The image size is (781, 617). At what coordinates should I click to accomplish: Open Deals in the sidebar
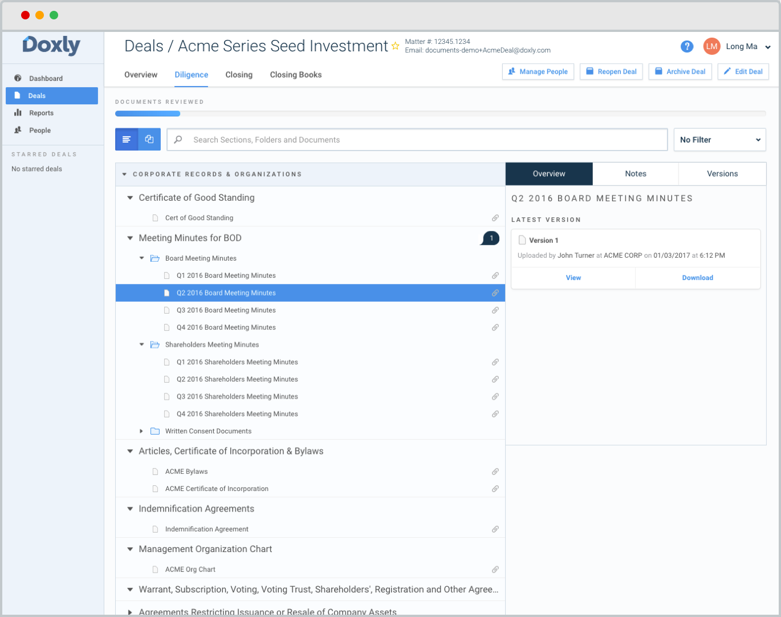[x=52, y=96]
